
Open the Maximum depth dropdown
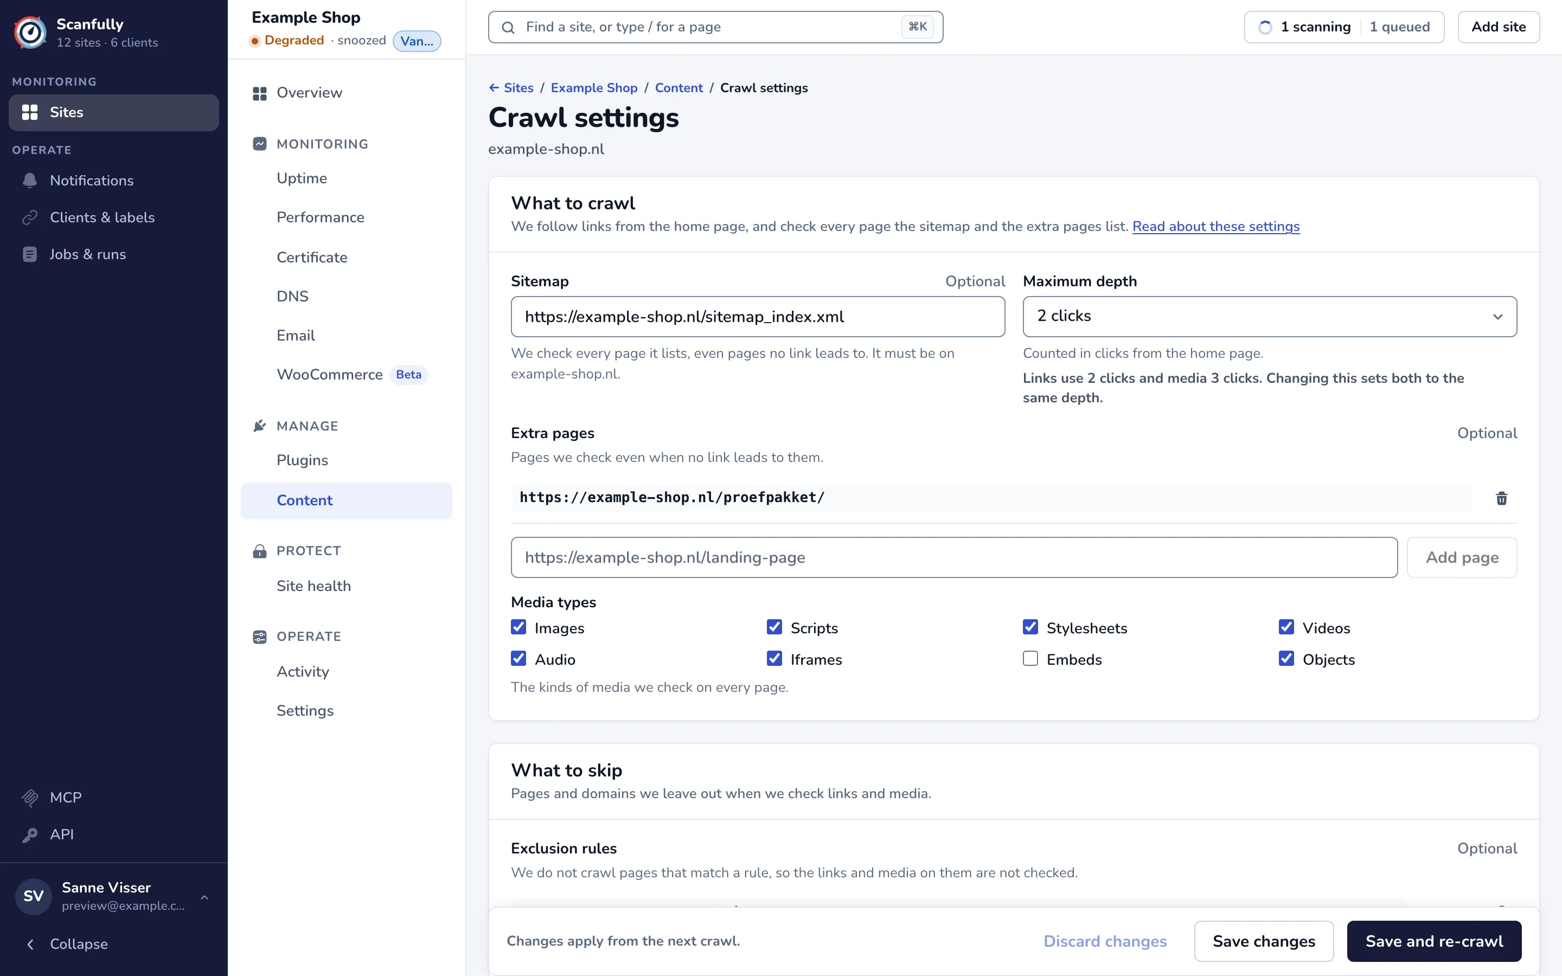click(x=1270, y=316)
